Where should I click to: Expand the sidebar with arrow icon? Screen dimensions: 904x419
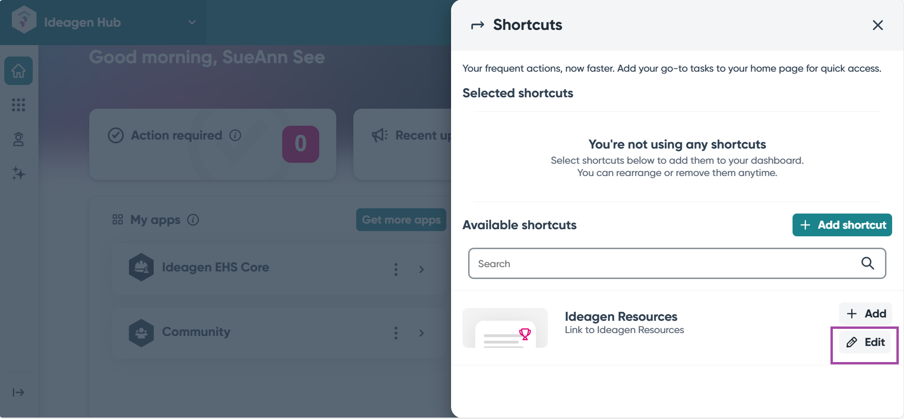pos(18,392)
